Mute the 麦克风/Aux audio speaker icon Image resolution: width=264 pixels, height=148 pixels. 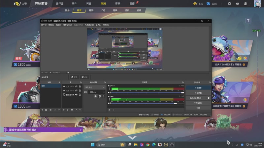tap(110, 92)
